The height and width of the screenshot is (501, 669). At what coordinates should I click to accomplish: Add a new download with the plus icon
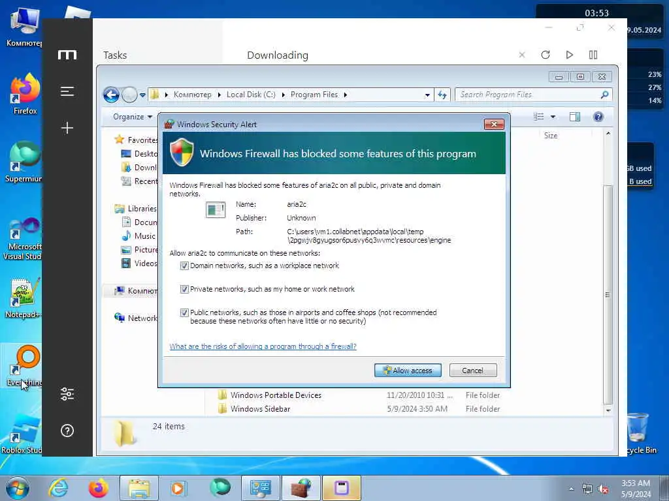pos(67,128)
